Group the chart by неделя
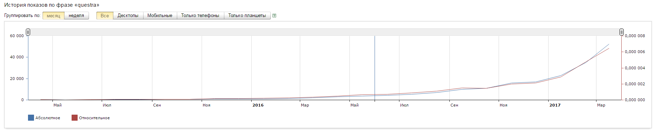 point(76,16)
